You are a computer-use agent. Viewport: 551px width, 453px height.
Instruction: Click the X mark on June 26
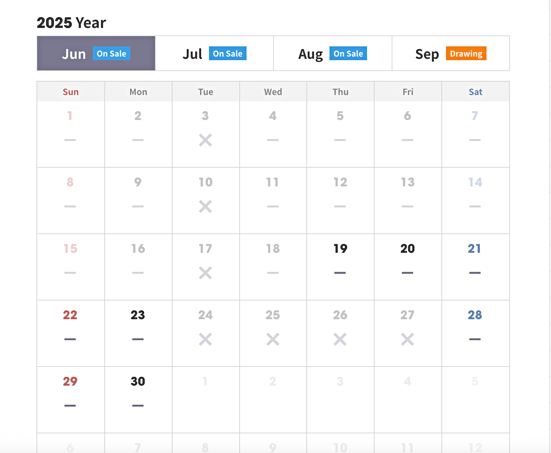[340, 339]
